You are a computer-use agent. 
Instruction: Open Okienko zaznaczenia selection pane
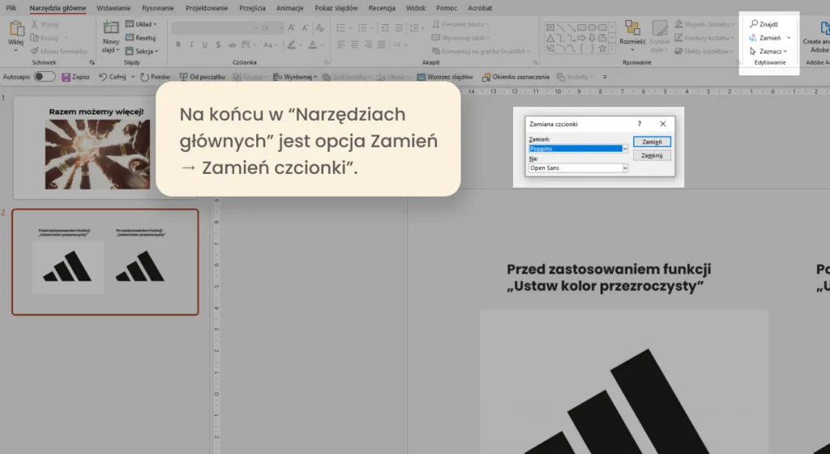(x=516, y=77)
